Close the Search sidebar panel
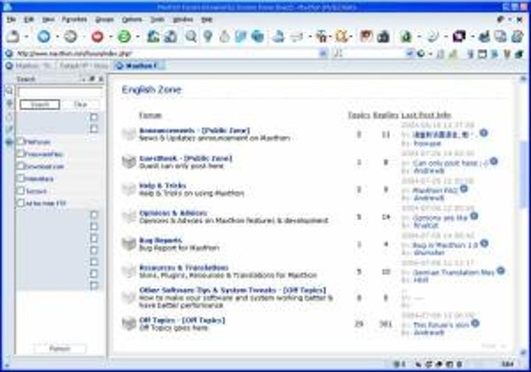The image size is (531, 372). [101, 79]
